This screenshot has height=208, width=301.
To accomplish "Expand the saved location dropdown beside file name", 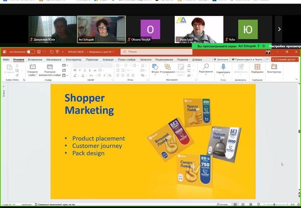I will point(113,52).
